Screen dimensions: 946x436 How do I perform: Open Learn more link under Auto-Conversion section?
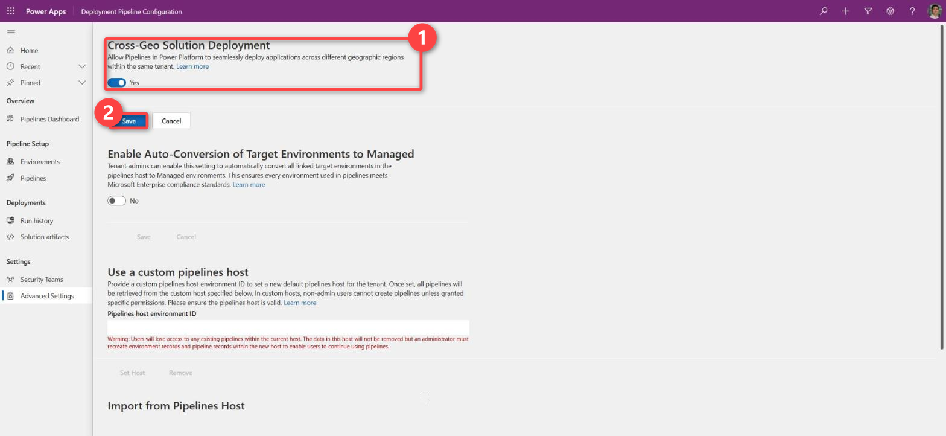point(249,184)
